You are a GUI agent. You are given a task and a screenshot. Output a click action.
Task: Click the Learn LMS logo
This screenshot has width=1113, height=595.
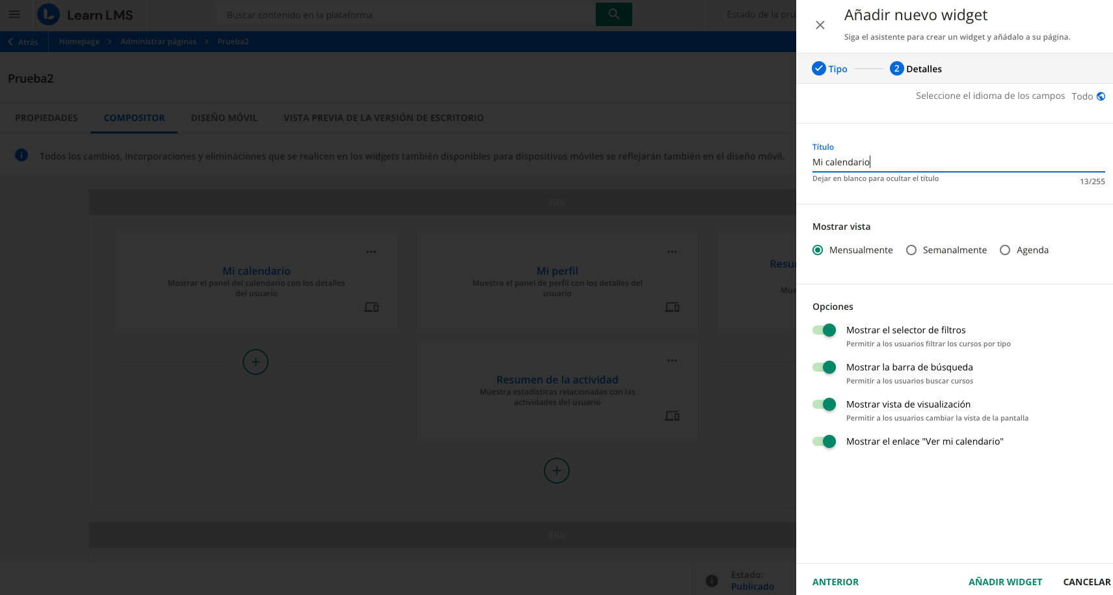[85, 15]
